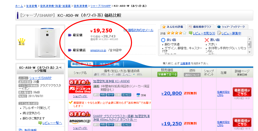Open the 製品情報 link
This screenshot has height=131, width=258.
(x=31, y=130)
